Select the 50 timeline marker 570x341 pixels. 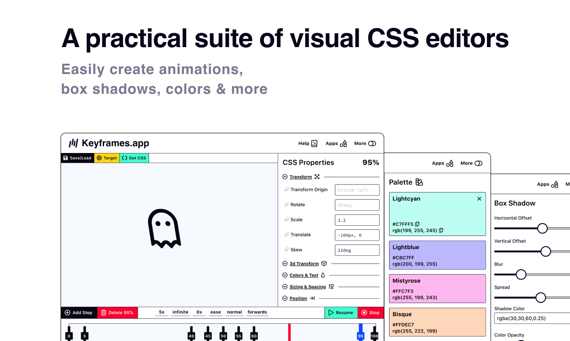(x=223, y=333)
